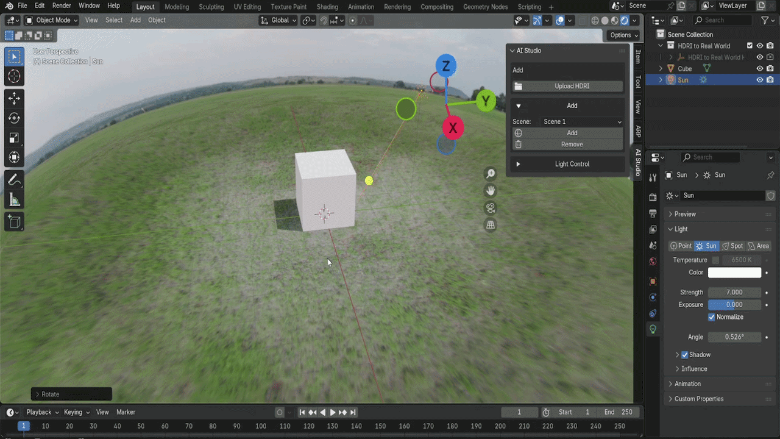Uncheck the Normalize checkbox
This screenshot has width=780, height=439.
(x=711, y=317)
